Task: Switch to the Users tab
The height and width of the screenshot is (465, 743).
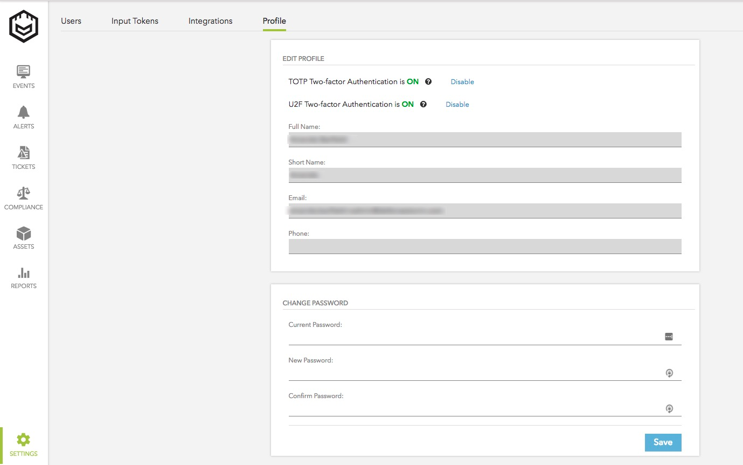Action: click(71, 21)
